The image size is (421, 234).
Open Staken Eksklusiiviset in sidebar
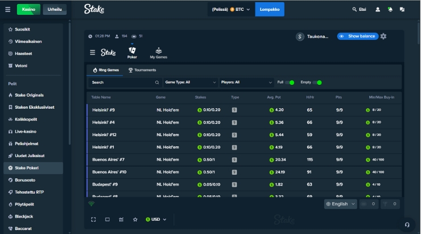pos(34,107)
